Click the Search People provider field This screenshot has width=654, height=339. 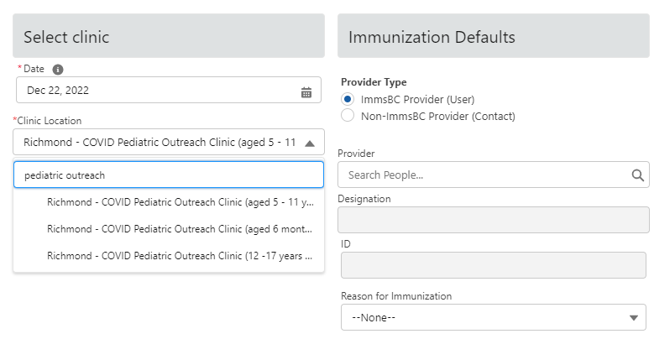click(x=494, y=175)
